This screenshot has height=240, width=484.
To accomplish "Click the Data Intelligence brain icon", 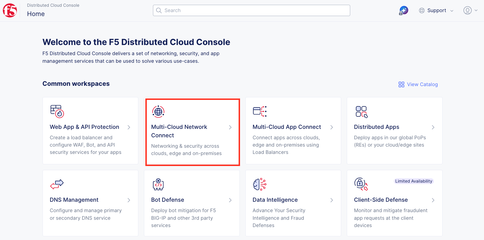I will point(260,184).
